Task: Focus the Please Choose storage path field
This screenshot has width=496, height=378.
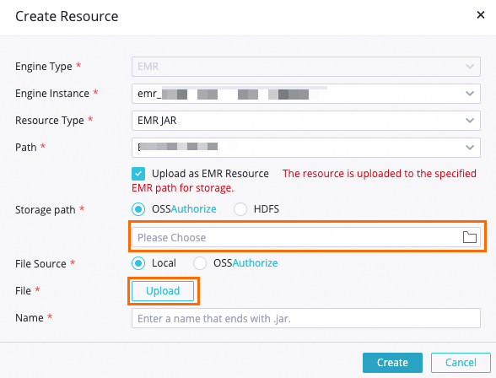Action: point(306,237)
